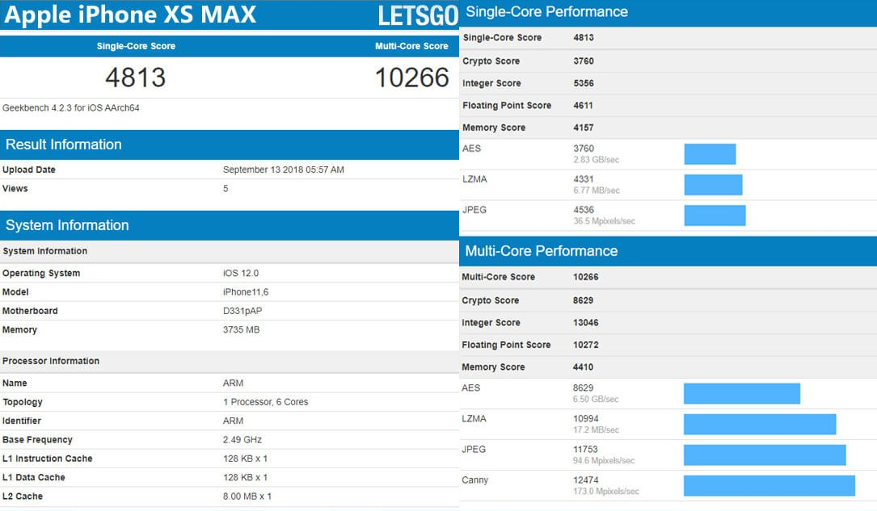The height and width of the screenshot is (511, 877).
Task: Select "Geekbench 4.2.3 for iOS AArch64" text
Action: point(71,108)
